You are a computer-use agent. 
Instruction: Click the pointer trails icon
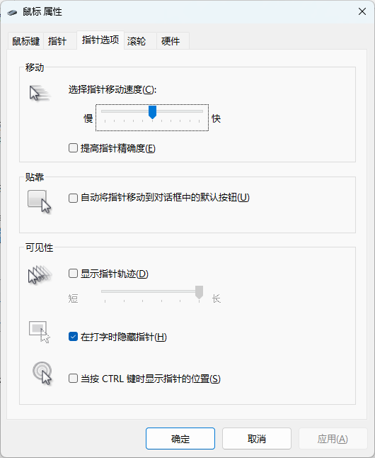click(40, 274)
